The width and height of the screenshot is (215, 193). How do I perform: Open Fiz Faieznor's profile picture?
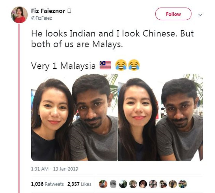pos(19,15)
